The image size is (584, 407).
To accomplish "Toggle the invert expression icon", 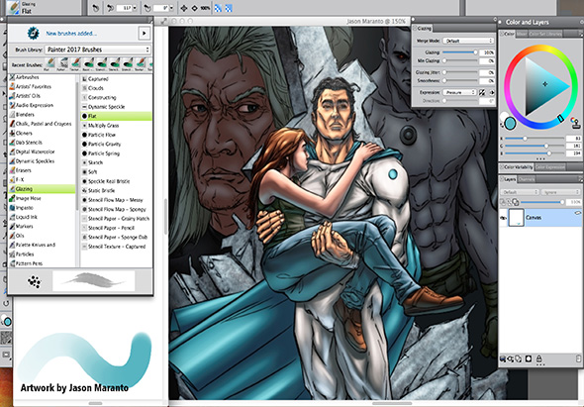I will coord(482,92).
